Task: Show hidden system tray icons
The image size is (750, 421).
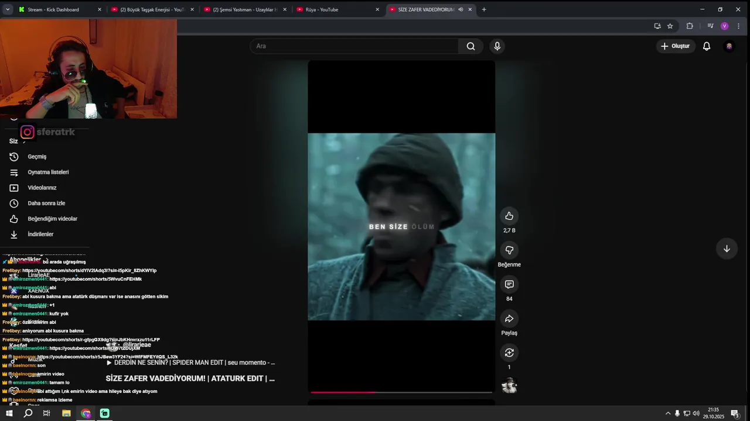Action: click(668, 413)
